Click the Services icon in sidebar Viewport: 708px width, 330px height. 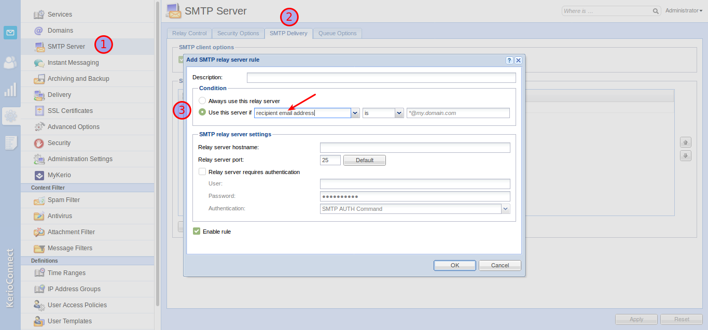[39, 15]
